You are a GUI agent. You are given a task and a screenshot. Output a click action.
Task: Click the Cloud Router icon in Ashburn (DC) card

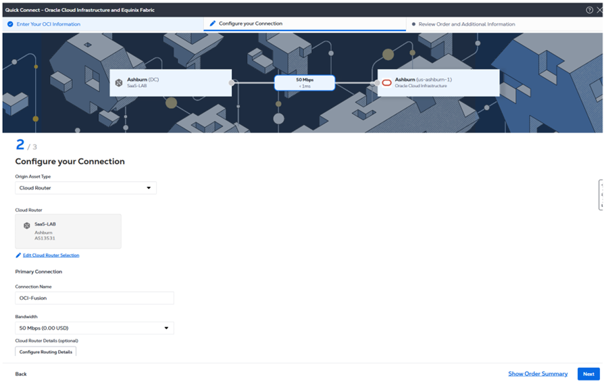pyautogui.click(x=119, y=82)
